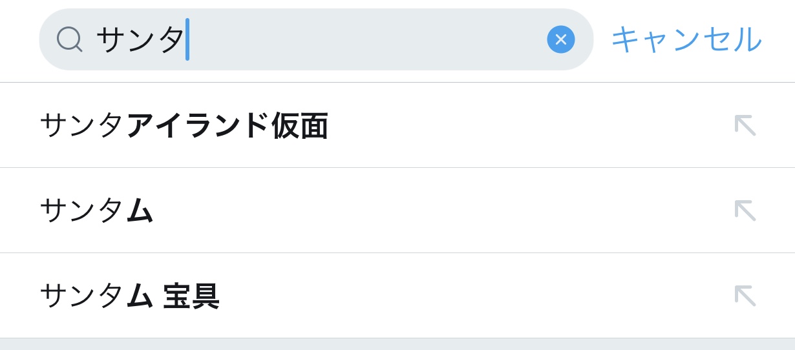Fill in サンタアイランド仮面 using its arrow icon

pos(745,125)
